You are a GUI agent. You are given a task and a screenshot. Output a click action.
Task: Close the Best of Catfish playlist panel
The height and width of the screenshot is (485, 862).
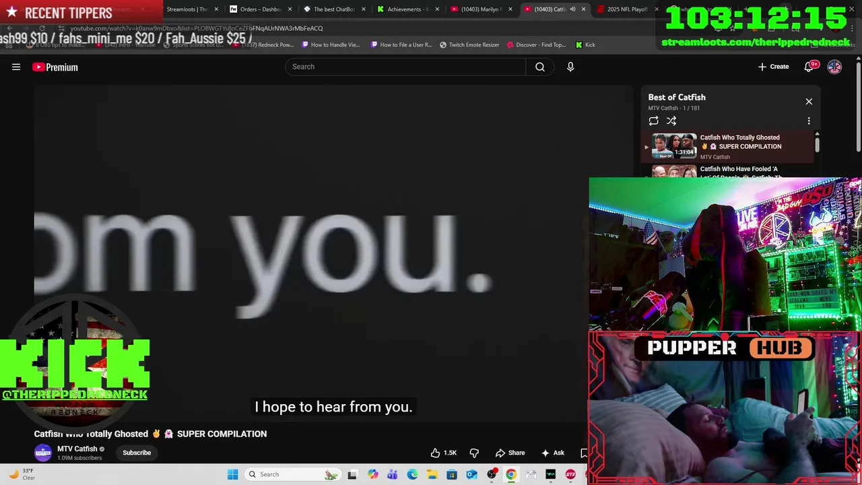[x=809, y=102]
